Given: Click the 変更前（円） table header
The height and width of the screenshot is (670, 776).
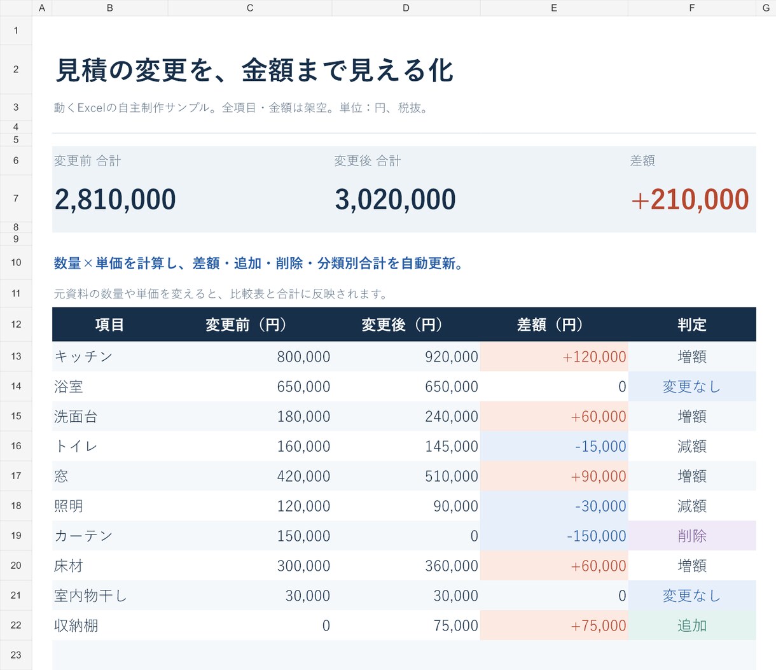Looking at the screenshot, I should (250, 325).
